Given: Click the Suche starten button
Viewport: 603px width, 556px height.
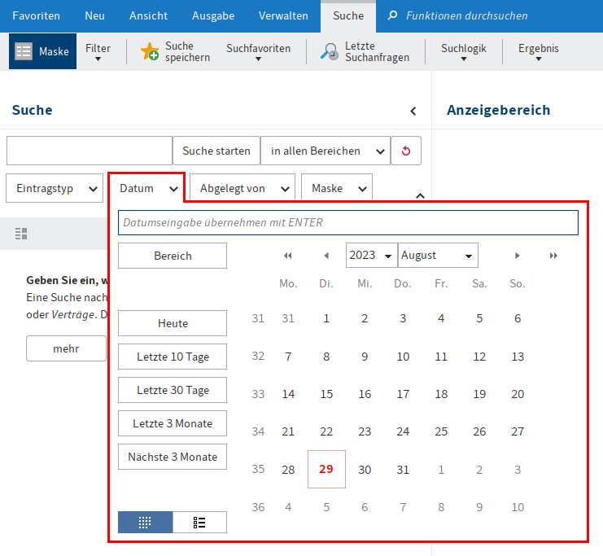Looking at the screenshot, I should [216, 151].
